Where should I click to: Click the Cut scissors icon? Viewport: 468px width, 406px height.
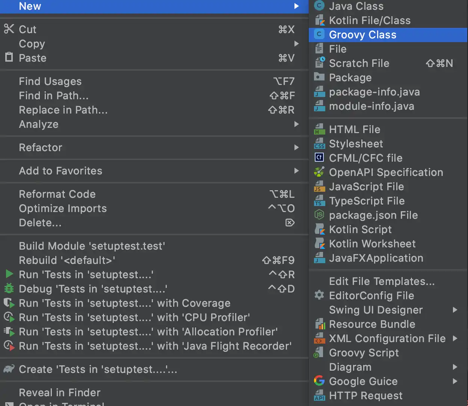(x=9, y=29)
